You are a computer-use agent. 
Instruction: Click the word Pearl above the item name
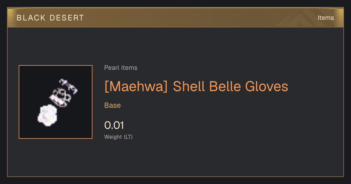click(111, 68)
